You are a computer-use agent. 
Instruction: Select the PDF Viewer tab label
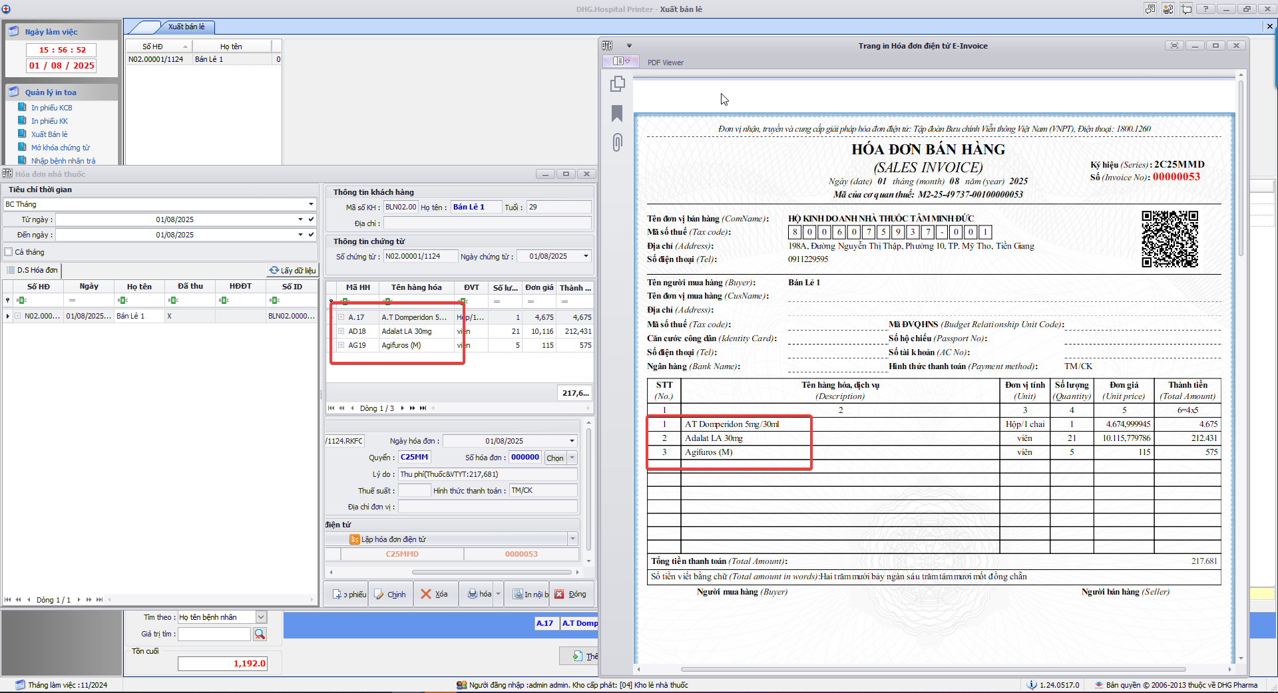tap(666, 63)
